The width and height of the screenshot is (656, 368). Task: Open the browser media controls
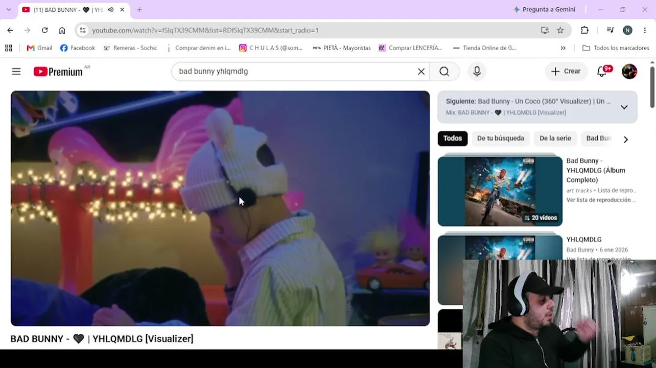pyautogui.click(x=610, y=30)
